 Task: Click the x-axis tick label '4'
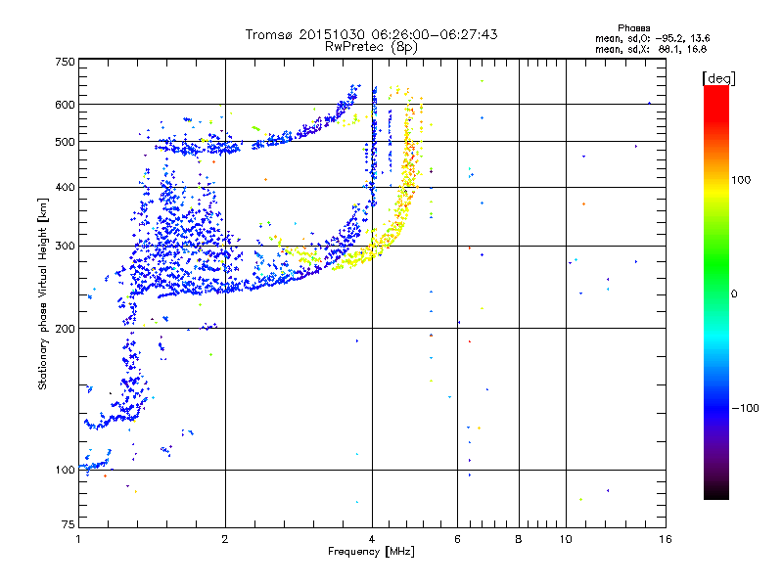click(x=372, y=540)
